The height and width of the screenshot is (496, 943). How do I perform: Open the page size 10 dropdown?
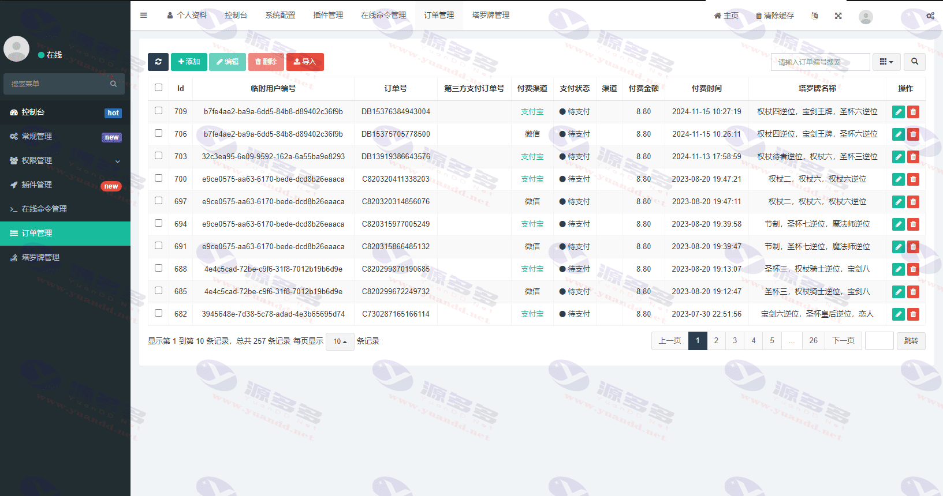pyautogui.click(x=340, y=341)
